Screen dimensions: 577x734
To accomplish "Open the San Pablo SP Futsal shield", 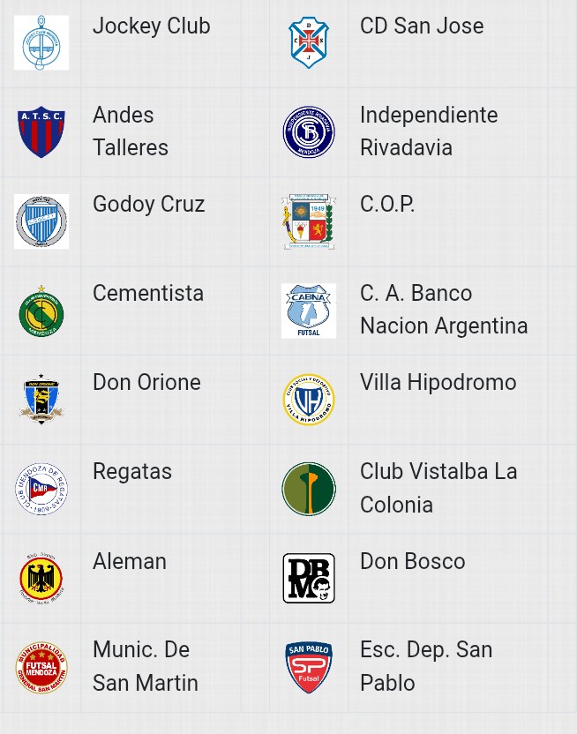I will [x=309, y=668].
